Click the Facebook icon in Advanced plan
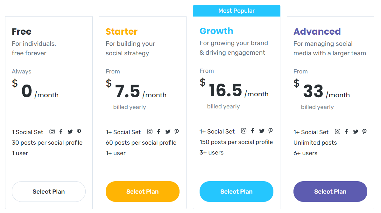Viewport: 381px width, 213px height. tap(347, 132)
